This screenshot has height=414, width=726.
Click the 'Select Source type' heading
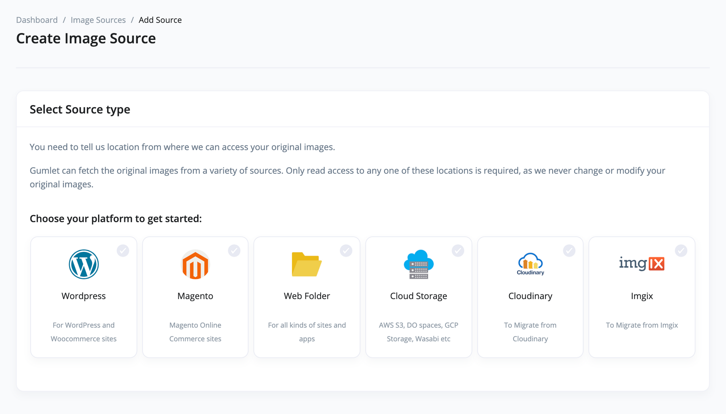[80, 109]
